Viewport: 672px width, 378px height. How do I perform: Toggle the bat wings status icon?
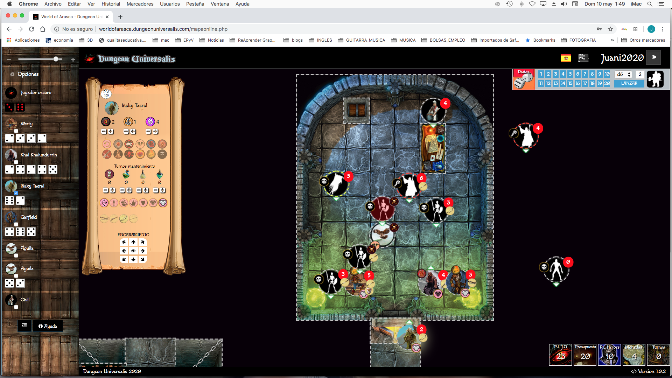click(x=140, y=144)
